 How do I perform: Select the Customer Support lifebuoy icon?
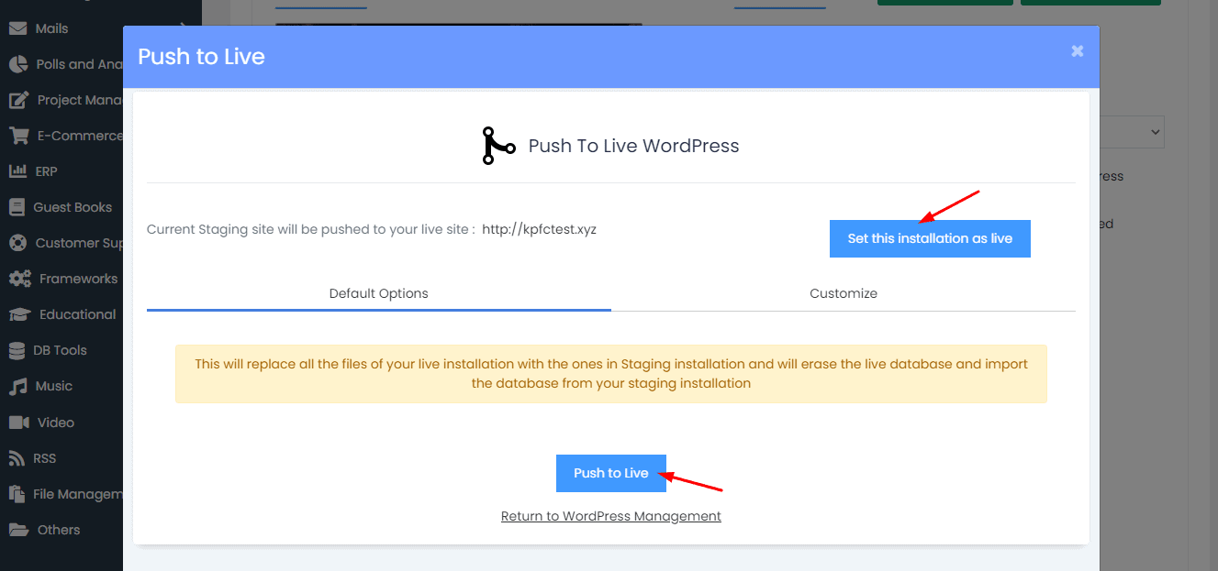(x=17, y=243)
